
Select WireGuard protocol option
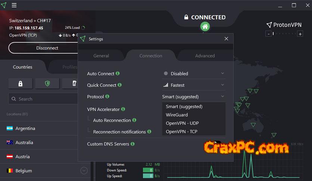[x=194, y=115]
